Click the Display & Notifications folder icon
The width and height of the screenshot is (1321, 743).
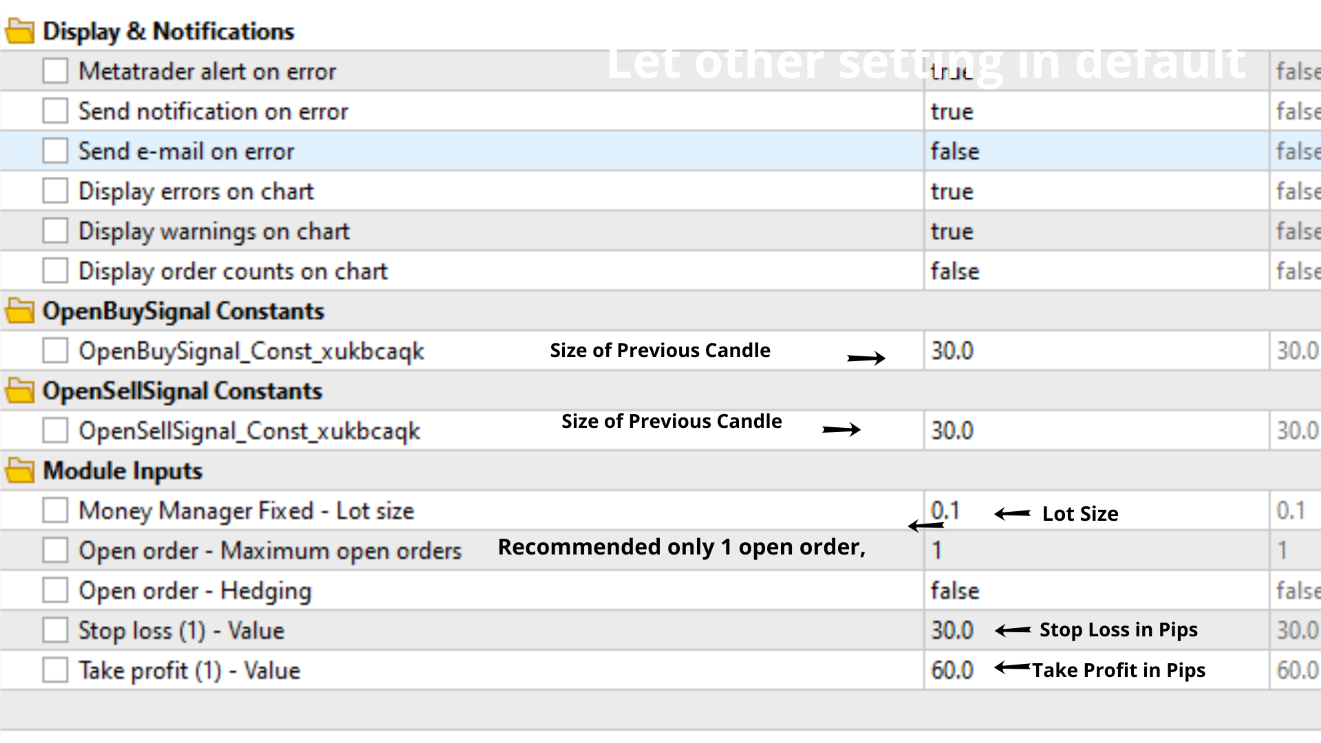19,32
